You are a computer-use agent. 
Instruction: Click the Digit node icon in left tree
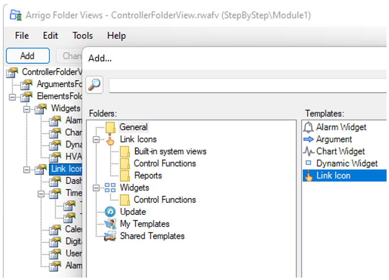point(55,241)
